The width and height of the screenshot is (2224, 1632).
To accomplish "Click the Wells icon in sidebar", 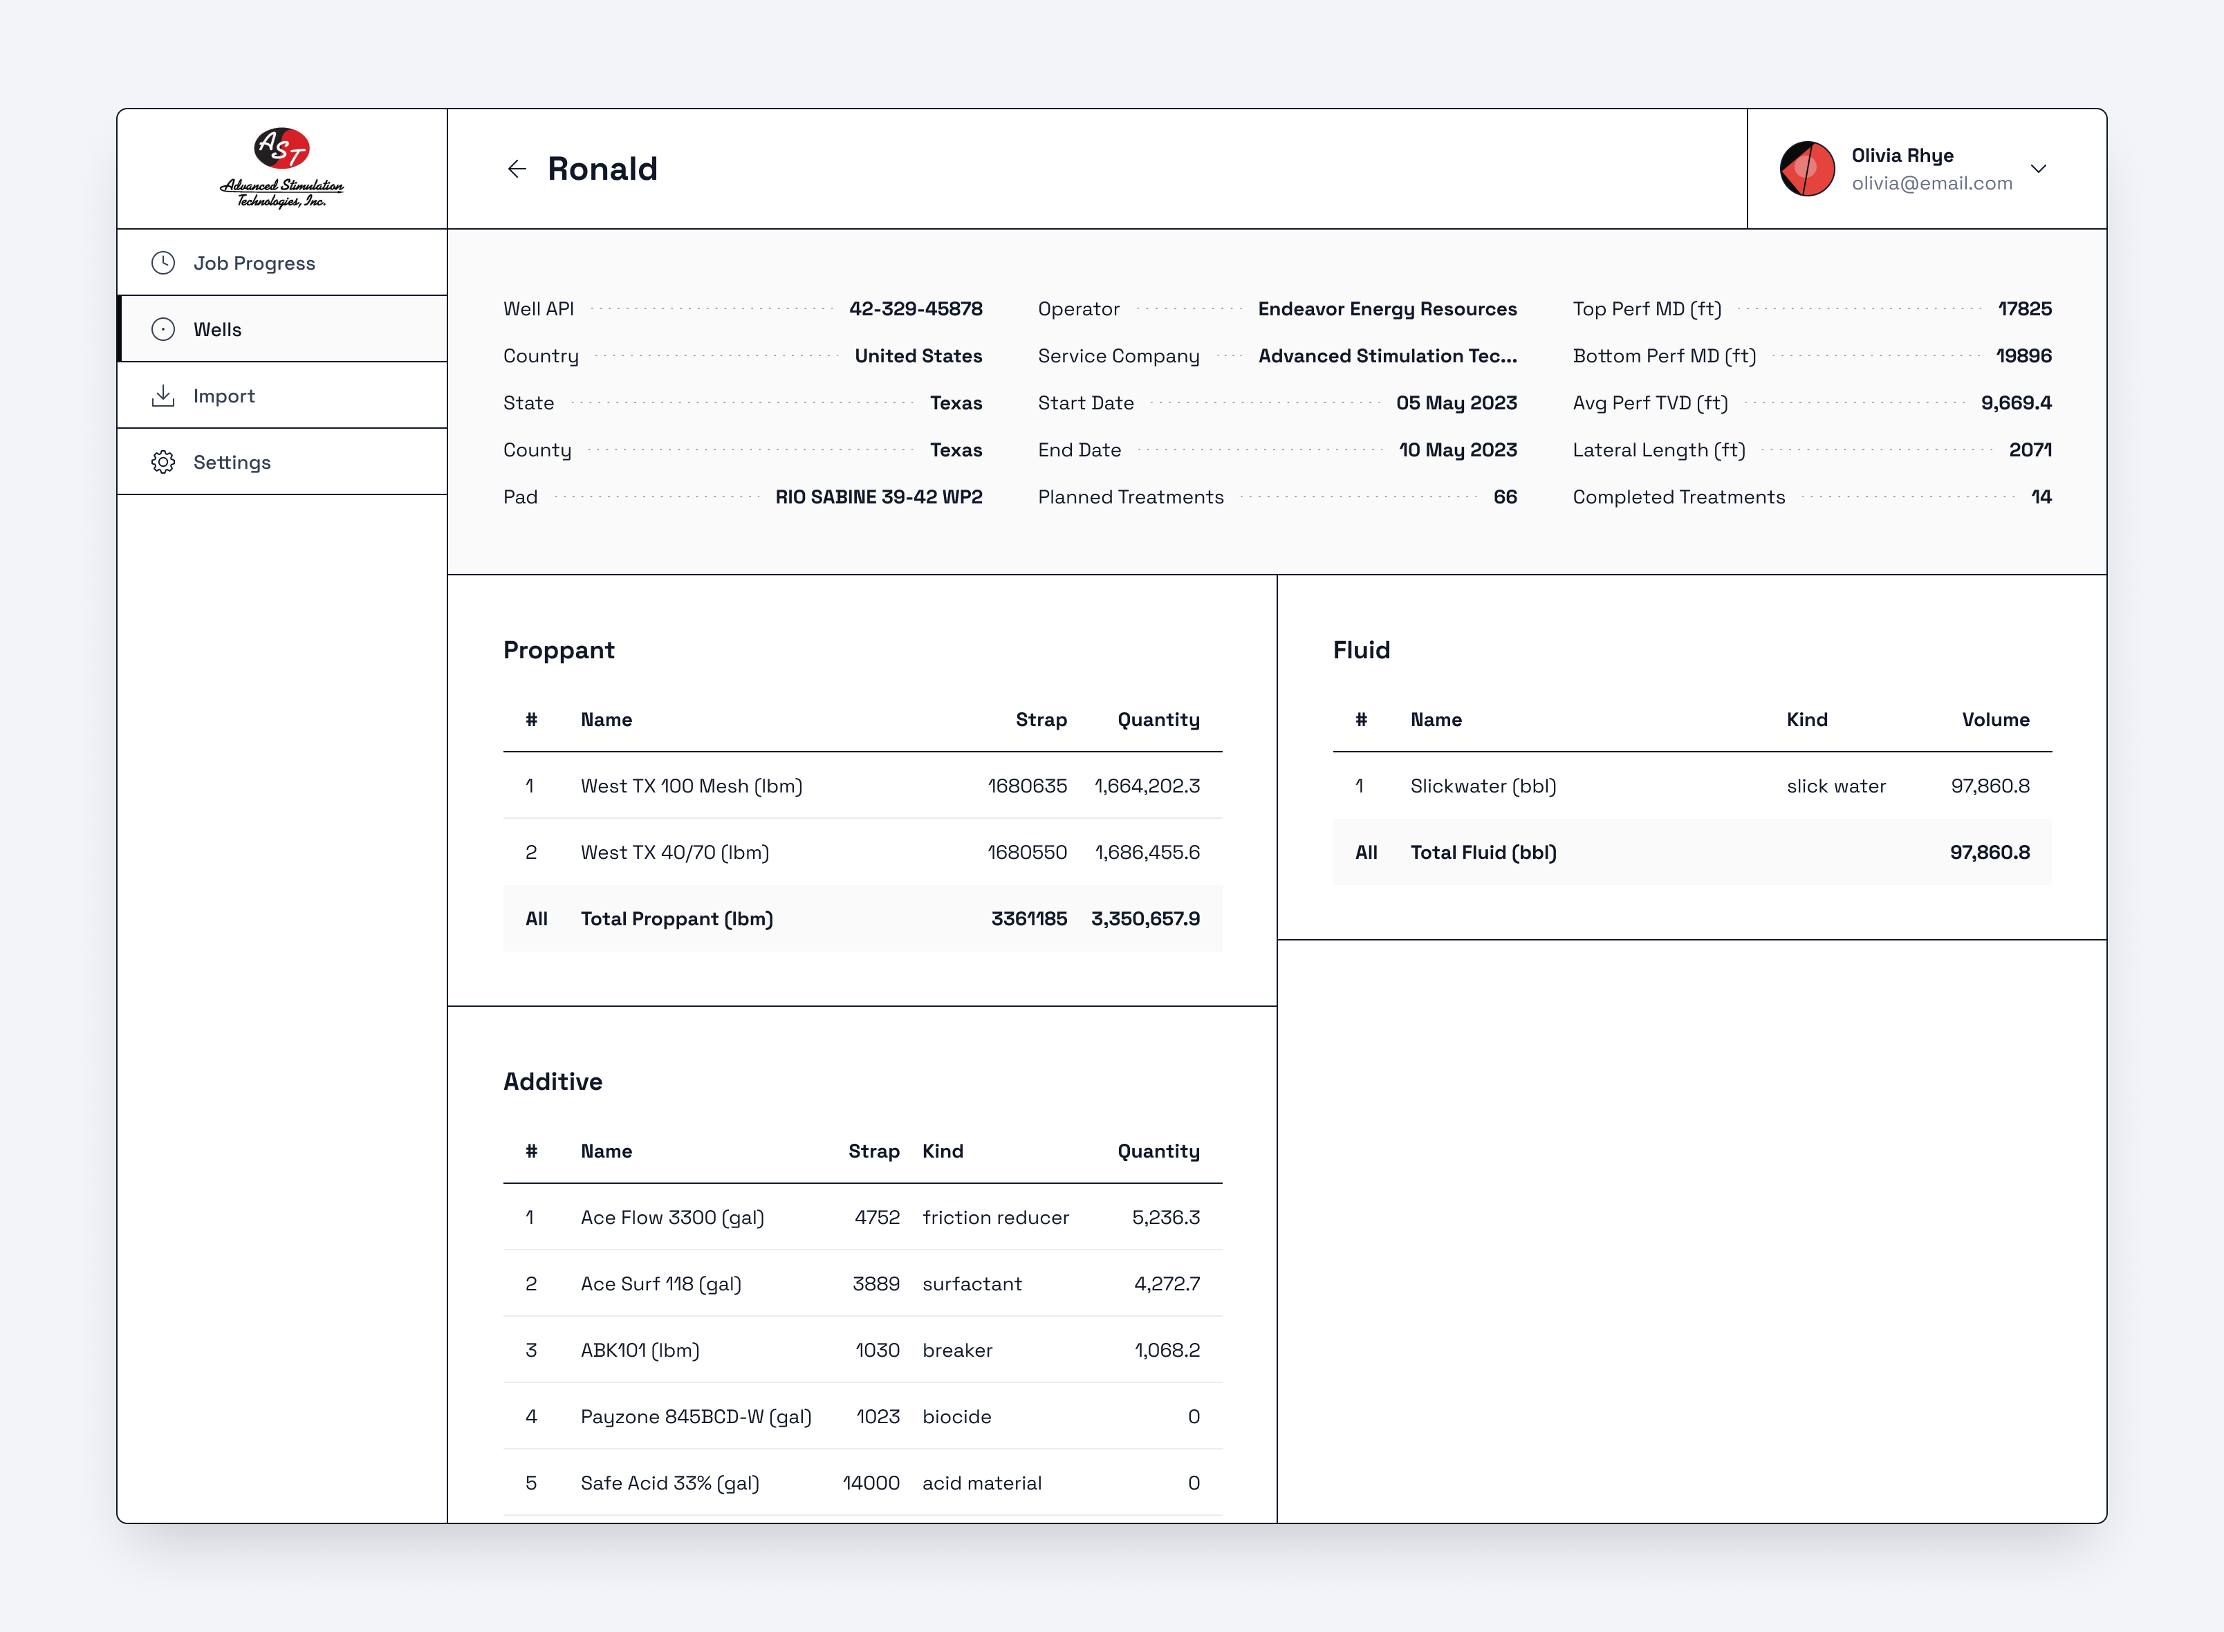I will pos(164,329).
